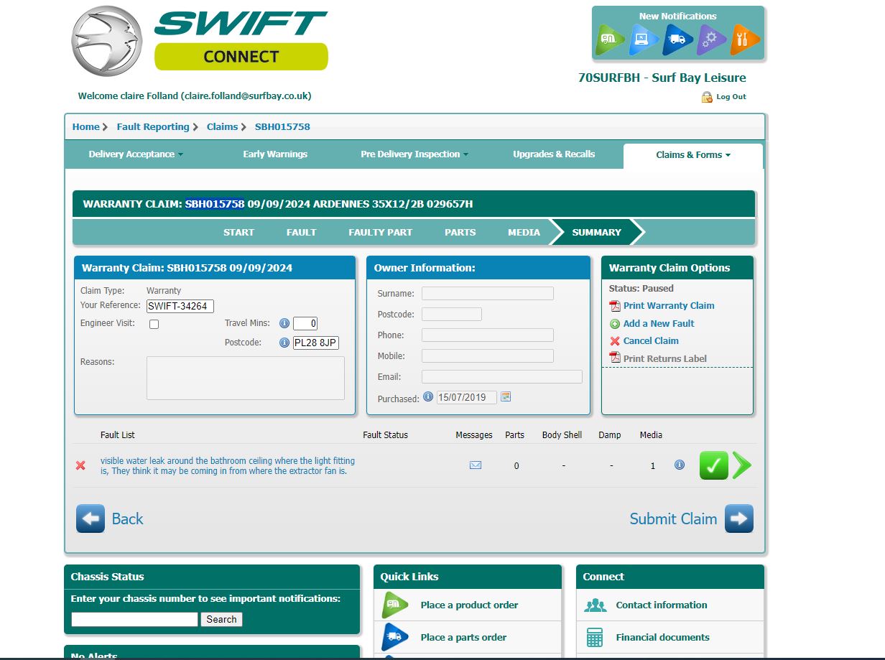Go to the MEDIA step
The image size is (885, 660).
point(524,232)
